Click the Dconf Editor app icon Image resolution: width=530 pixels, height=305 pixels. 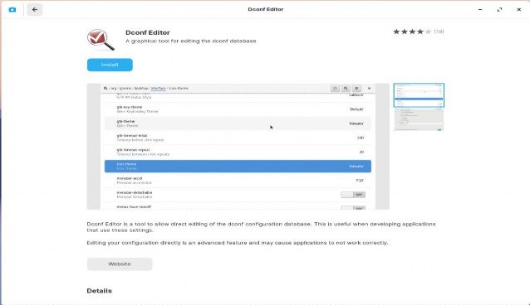point(101,40)
